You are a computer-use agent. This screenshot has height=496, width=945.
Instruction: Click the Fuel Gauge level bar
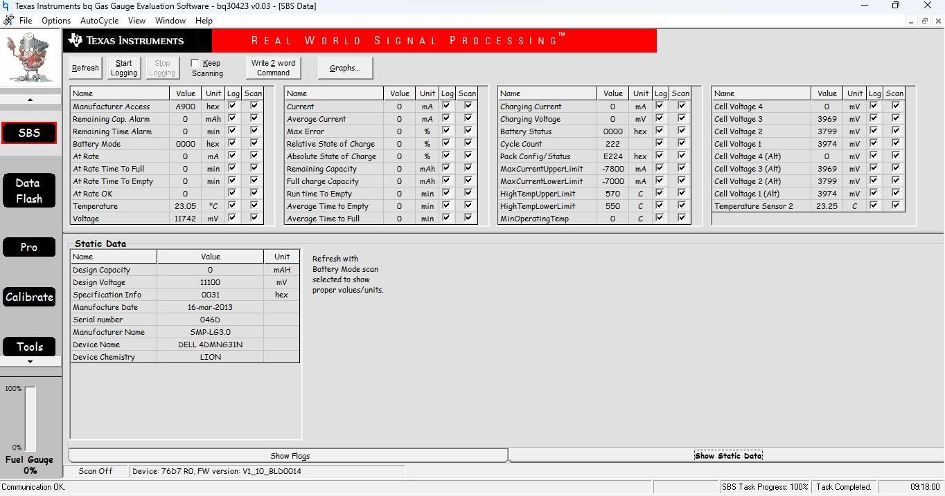30,419
